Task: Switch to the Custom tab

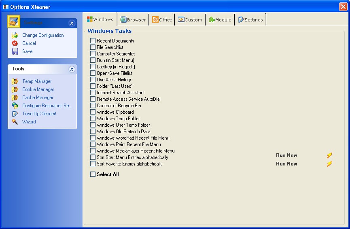Action: (190, 20)
